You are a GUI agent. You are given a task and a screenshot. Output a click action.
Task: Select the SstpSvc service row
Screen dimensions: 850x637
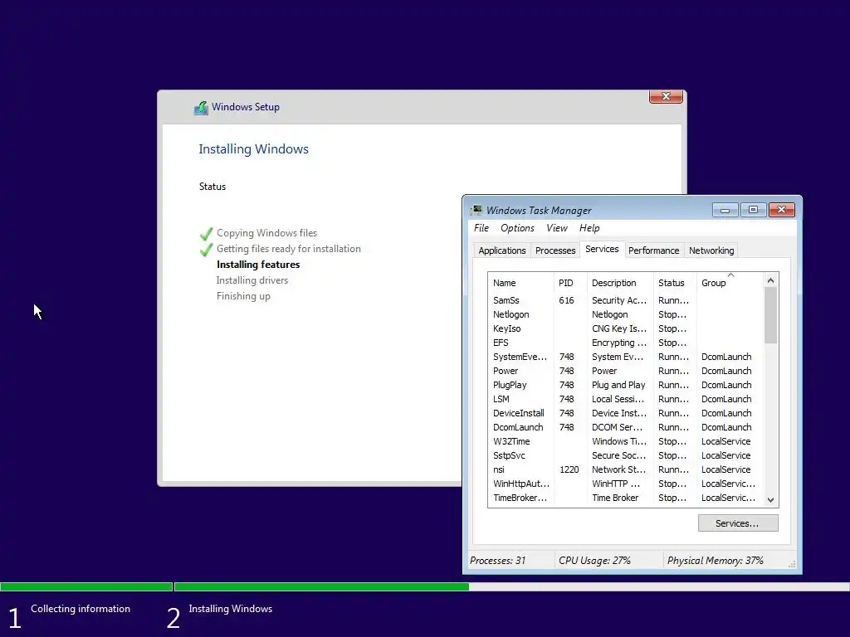(625, 455)
